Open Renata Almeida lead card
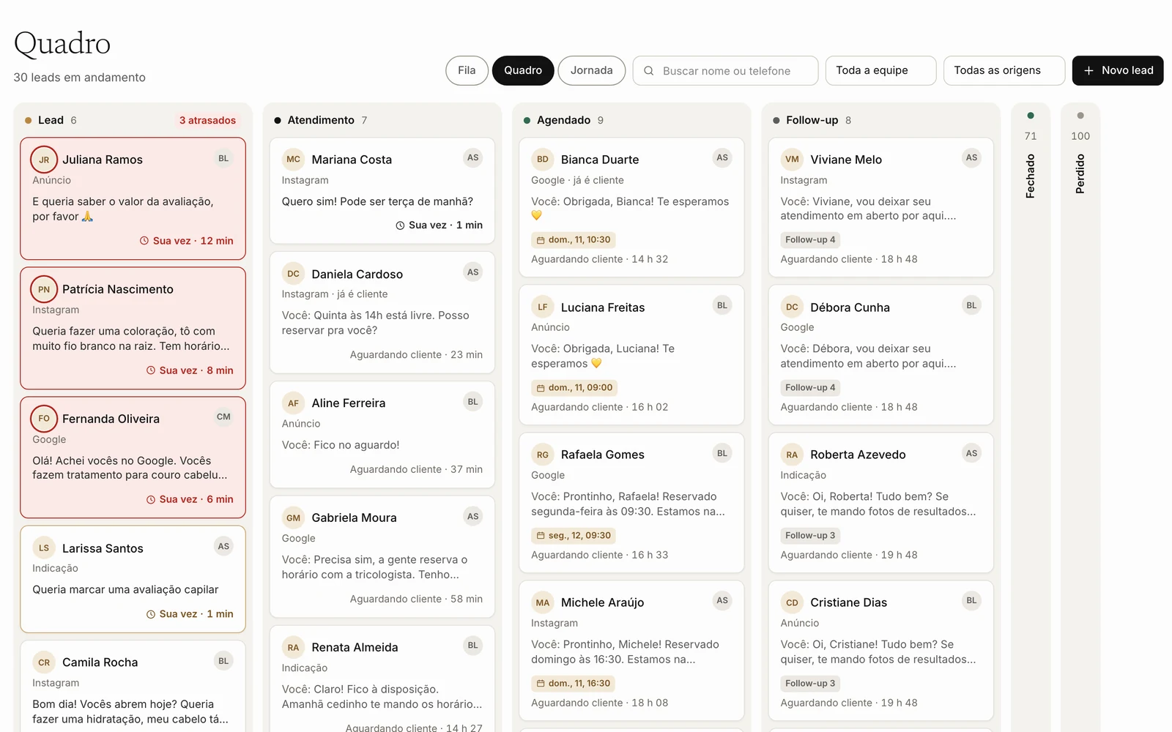 click(382, 679)
